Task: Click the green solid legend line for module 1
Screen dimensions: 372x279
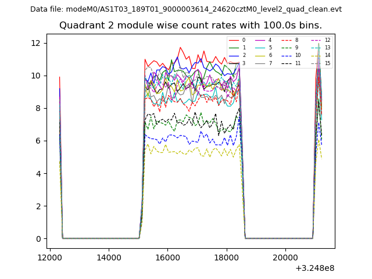Action: [x=234, y=48]
